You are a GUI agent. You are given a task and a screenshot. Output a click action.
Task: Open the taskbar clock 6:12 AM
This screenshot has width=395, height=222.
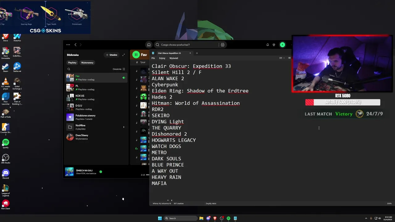(388, 218)
